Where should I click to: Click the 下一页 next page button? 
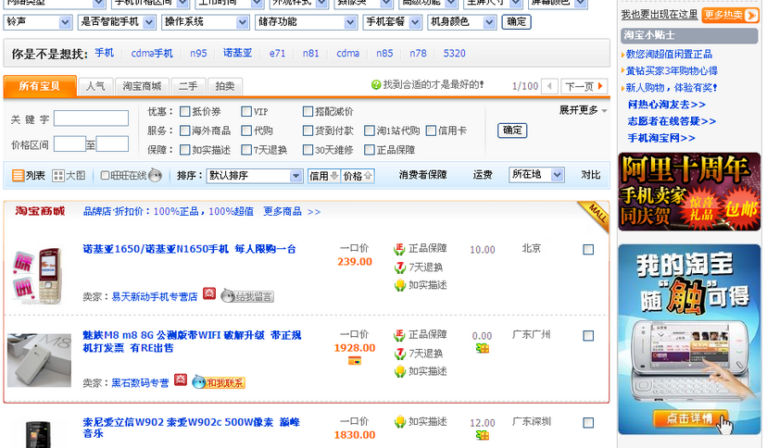pyautogui.click(x=579, y=86)
